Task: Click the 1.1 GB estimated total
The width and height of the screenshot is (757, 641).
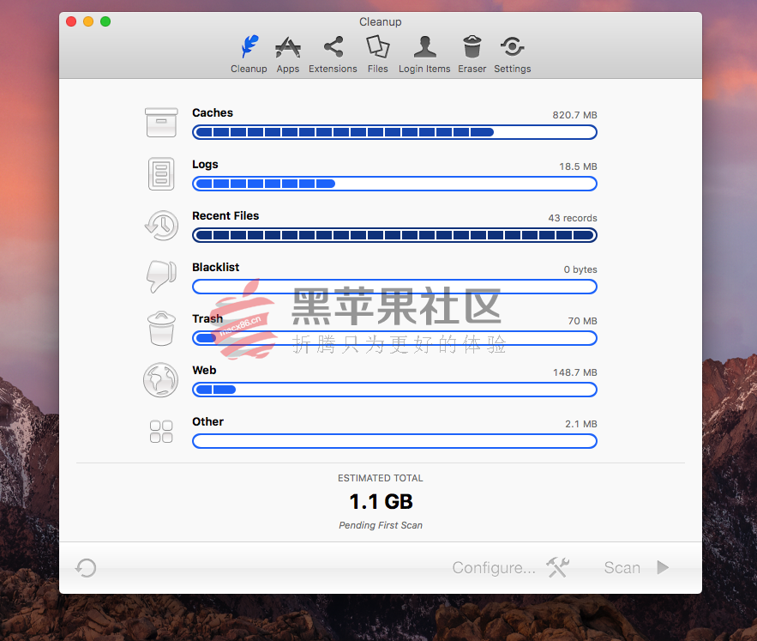Action: tap(381, 502)
